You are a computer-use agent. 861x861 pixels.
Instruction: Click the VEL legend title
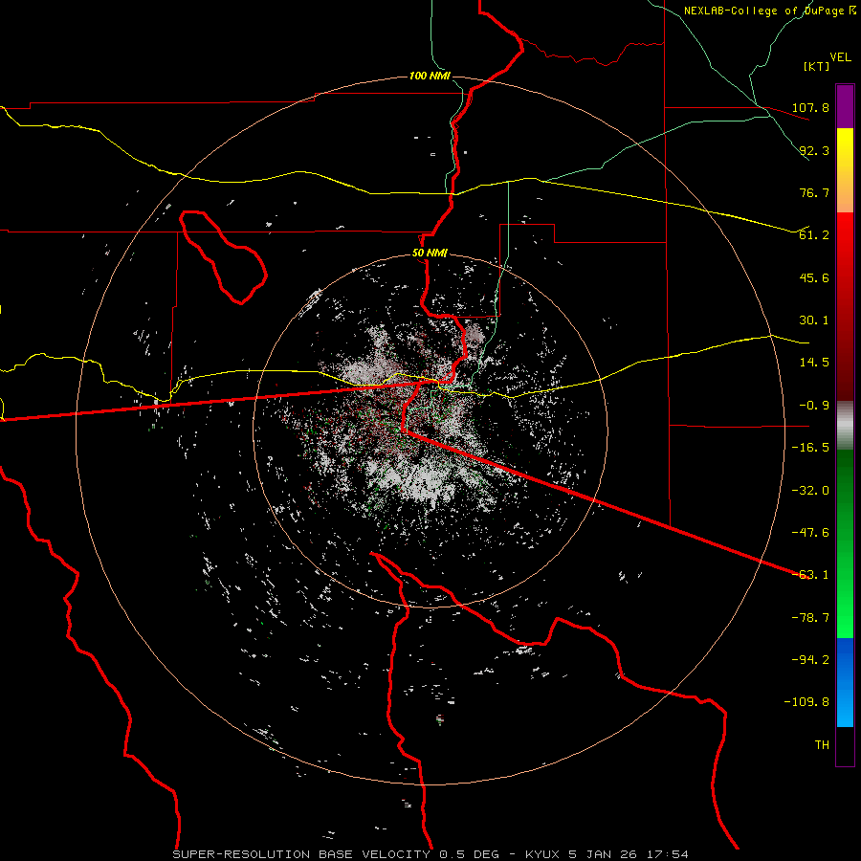click(x=840, y=57)
